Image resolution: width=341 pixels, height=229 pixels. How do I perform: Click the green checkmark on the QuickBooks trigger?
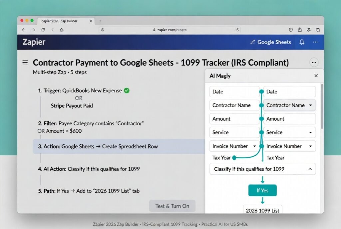click(126, 90)
